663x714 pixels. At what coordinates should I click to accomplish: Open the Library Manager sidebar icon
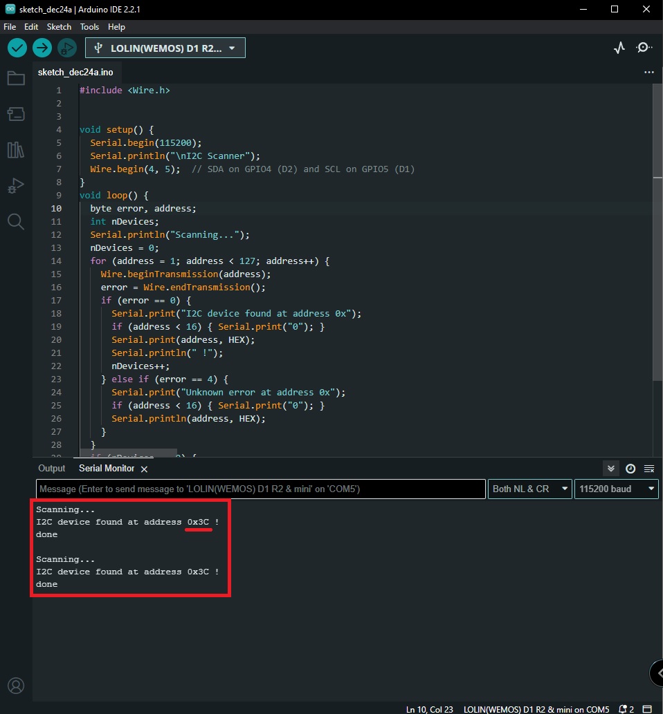[x=16, y=150]
